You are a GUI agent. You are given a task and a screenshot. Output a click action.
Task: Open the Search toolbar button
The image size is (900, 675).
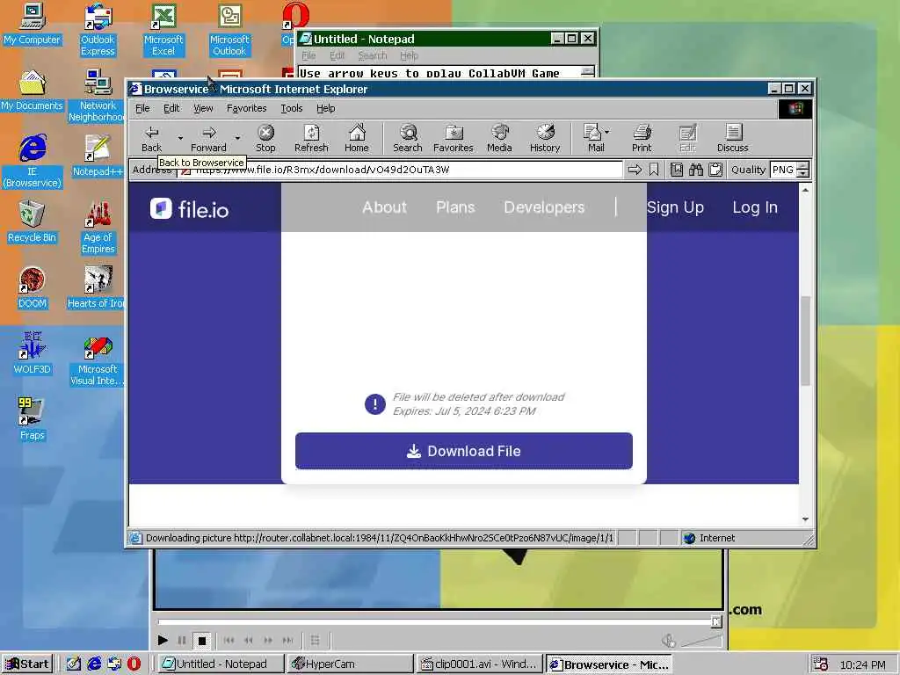pyautogui.click(x=408, y=138)
